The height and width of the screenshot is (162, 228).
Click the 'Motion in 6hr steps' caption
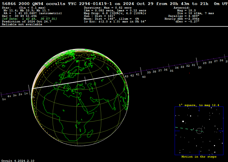(x=199, y=157)
